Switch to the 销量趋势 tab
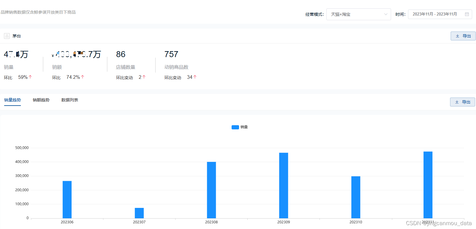 coord(13,100)
